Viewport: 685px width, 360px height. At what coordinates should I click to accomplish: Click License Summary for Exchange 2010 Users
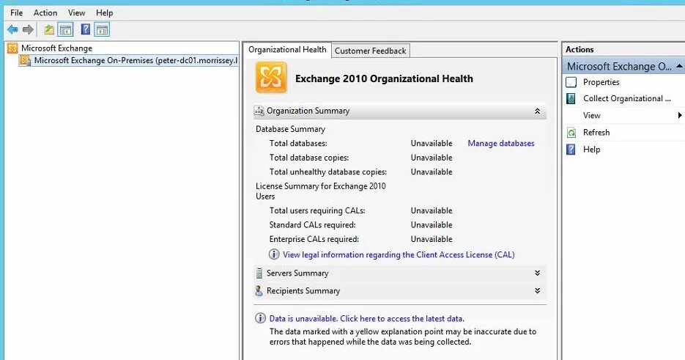[x=321, y=191]
